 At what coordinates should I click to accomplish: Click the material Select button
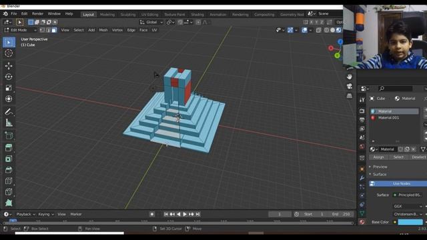[x=398, y=157]
